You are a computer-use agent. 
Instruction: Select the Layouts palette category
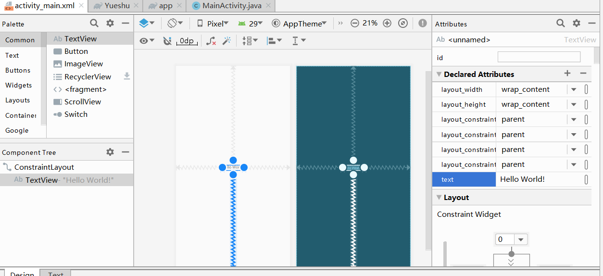click(x=20, y=100)
